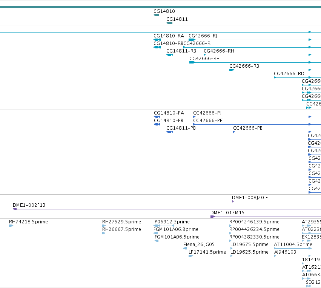Click the CG42666-PE protein label
The image size is (321, 288).
208,121
